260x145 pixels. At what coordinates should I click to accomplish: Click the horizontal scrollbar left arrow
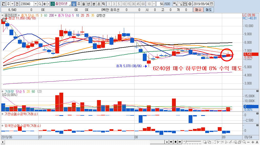pos(3,142)
